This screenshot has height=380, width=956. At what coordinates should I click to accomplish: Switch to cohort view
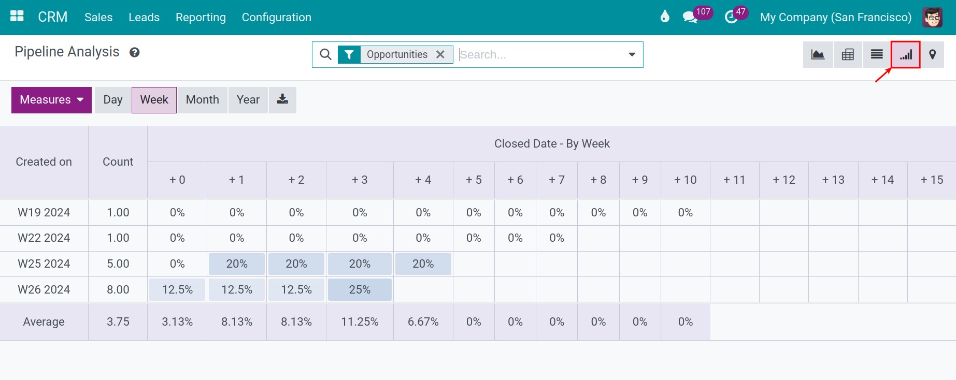pyautogui.click(x=906, y=54)
